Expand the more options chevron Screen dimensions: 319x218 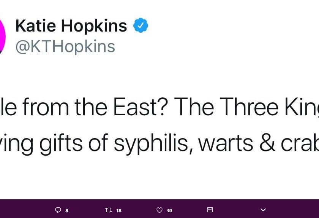point(263,210)
